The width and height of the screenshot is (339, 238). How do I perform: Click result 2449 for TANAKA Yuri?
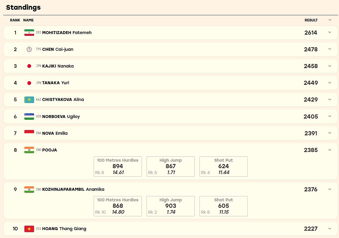(311, 83)
